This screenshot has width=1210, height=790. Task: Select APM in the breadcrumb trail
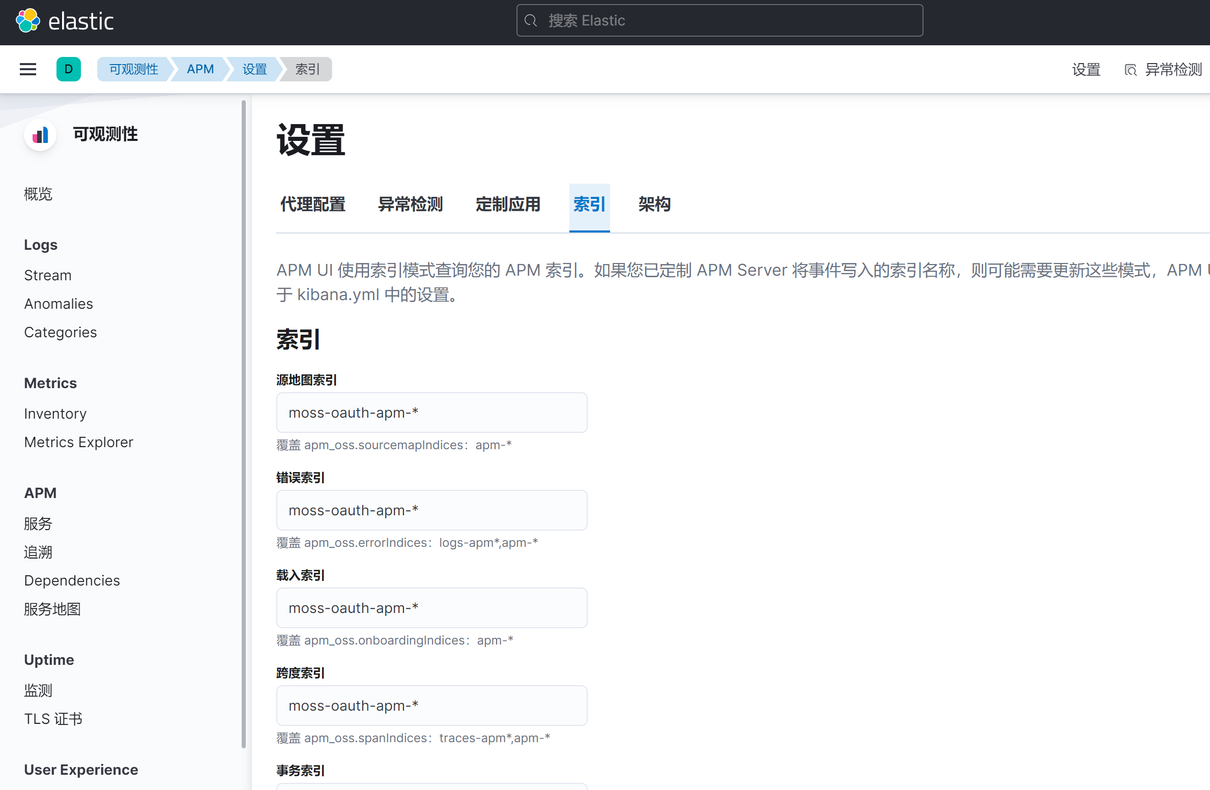coord(199,69)
